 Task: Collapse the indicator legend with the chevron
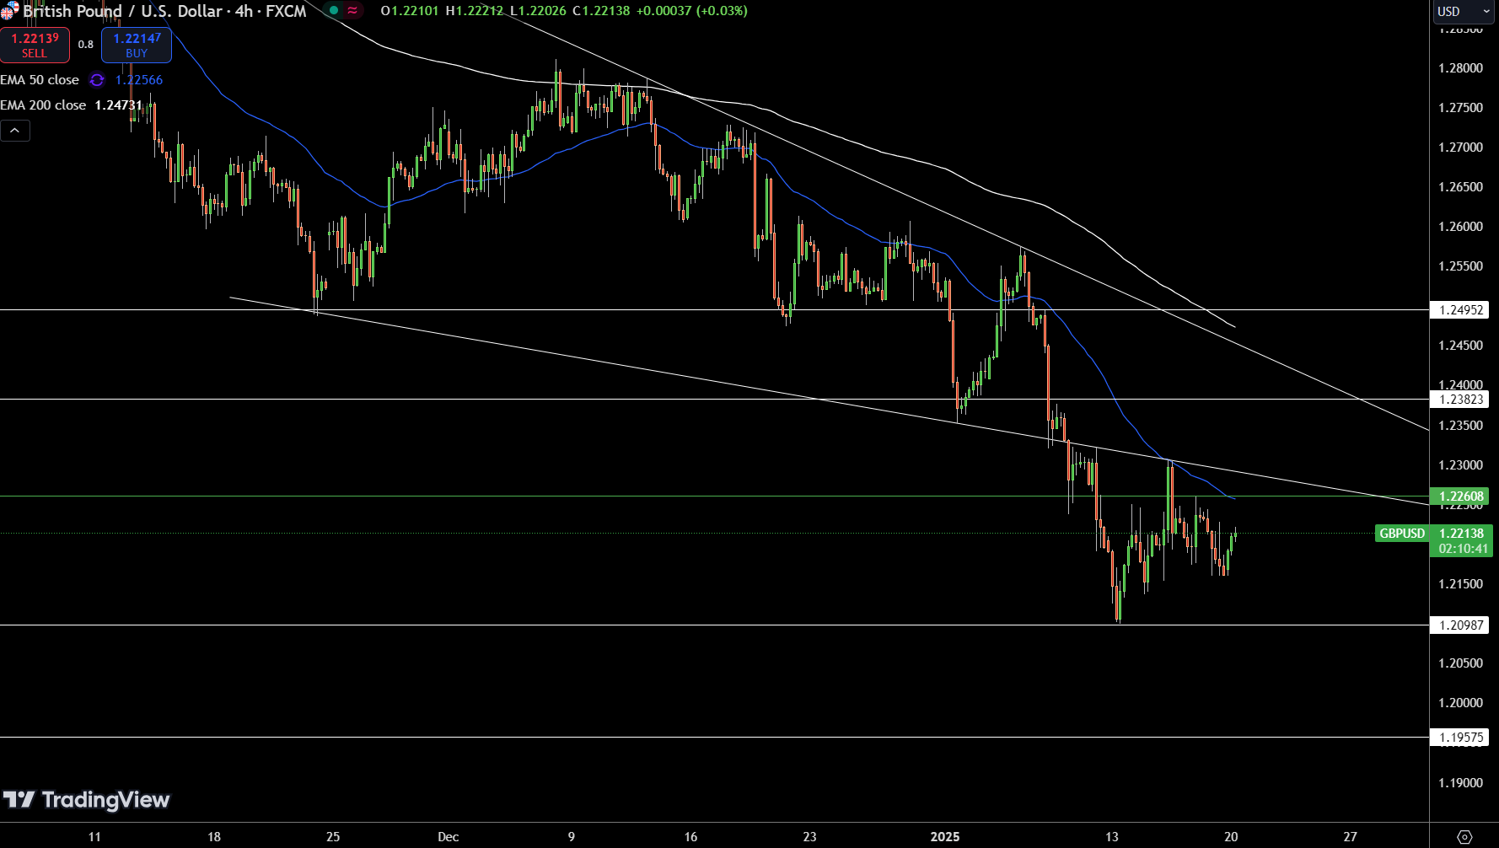point(15,131)
